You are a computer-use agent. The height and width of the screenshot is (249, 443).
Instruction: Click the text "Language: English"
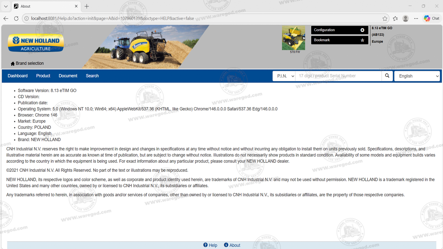(x=35, y=134)
